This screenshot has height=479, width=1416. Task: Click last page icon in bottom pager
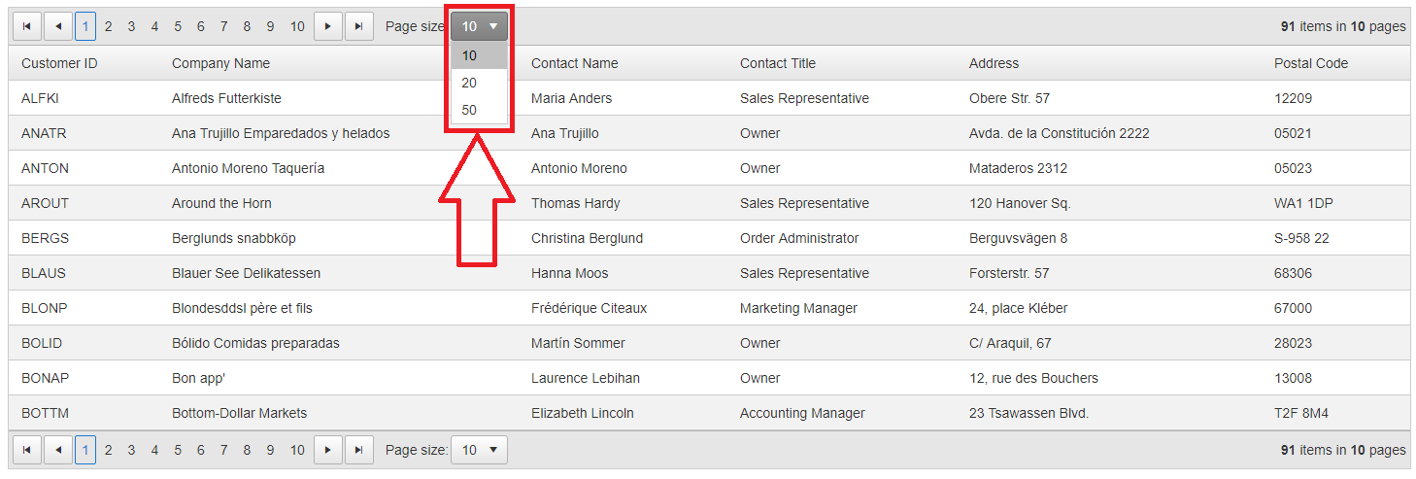coord(360,450)
